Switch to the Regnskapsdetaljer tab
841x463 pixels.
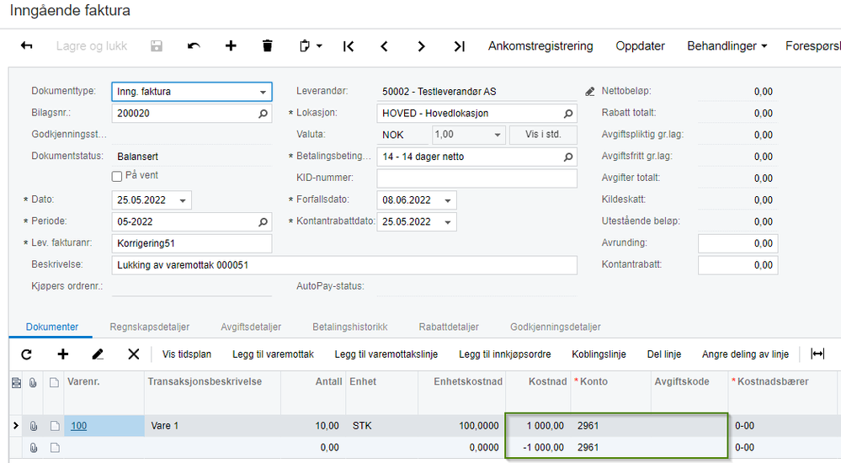point(149,327)
